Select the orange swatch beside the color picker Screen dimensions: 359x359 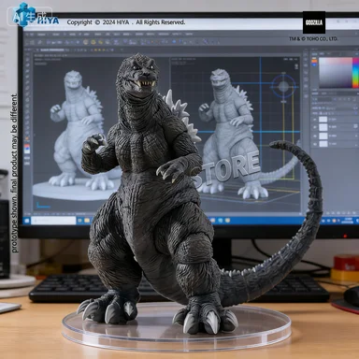point(314,62)
